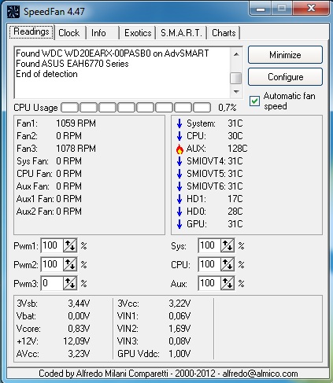Image resolution: width=333 pixels, height=383 pixels.
Task: Click the AUX 128C temperature value
Action: (238, 149)
